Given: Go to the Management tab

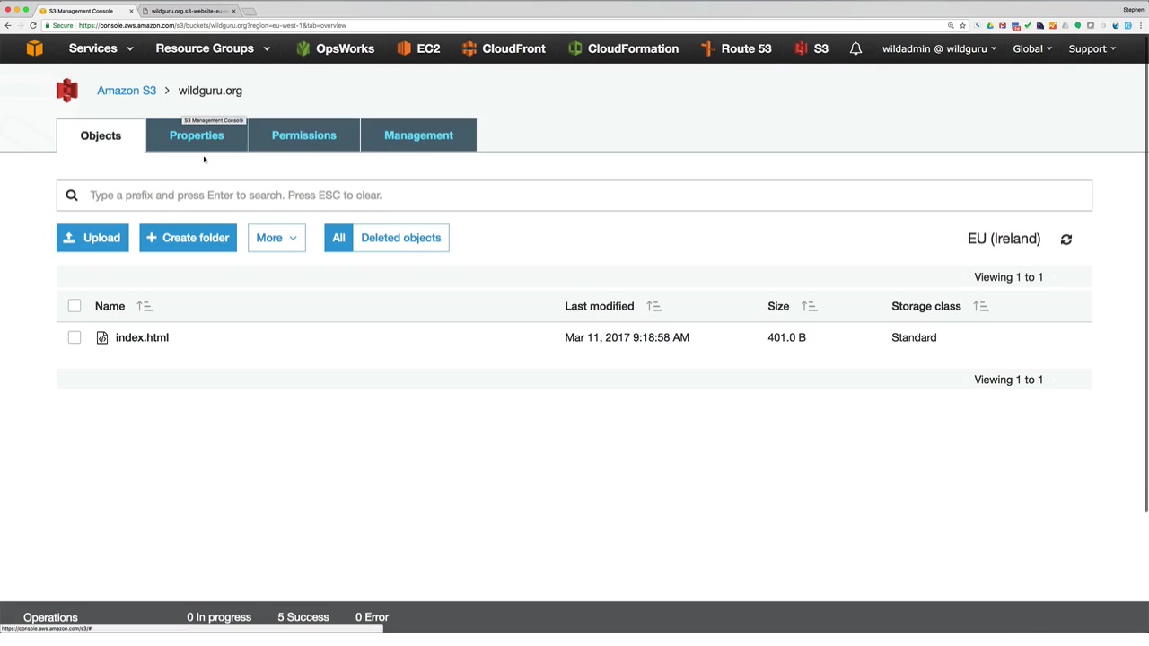Looking at the screenshot, I should [418, 135].
